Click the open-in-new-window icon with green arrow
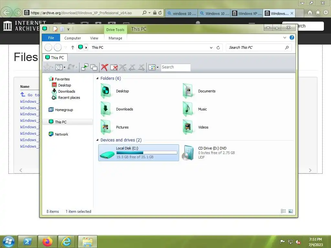This screenshot has width=331, height=248. click(85, 67)
